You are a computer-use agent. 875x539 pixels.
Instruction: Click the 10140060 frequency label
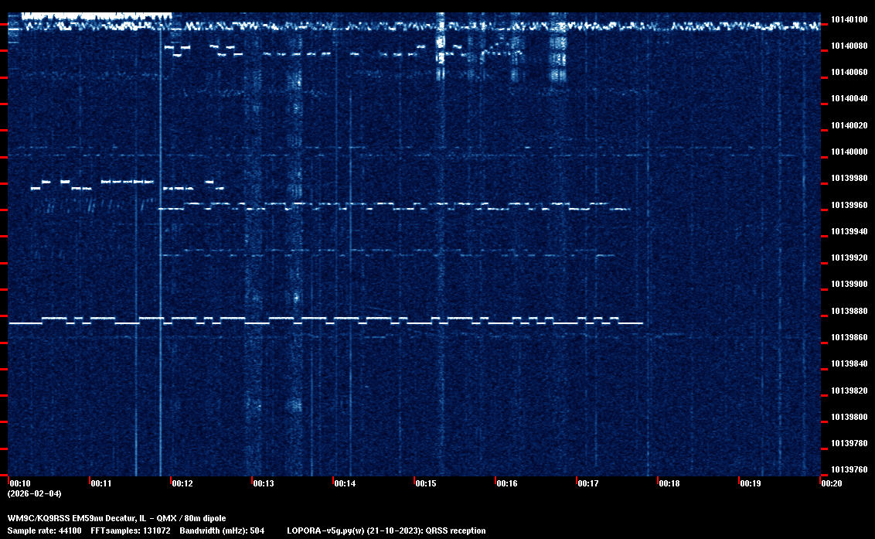tap(848, 72)
